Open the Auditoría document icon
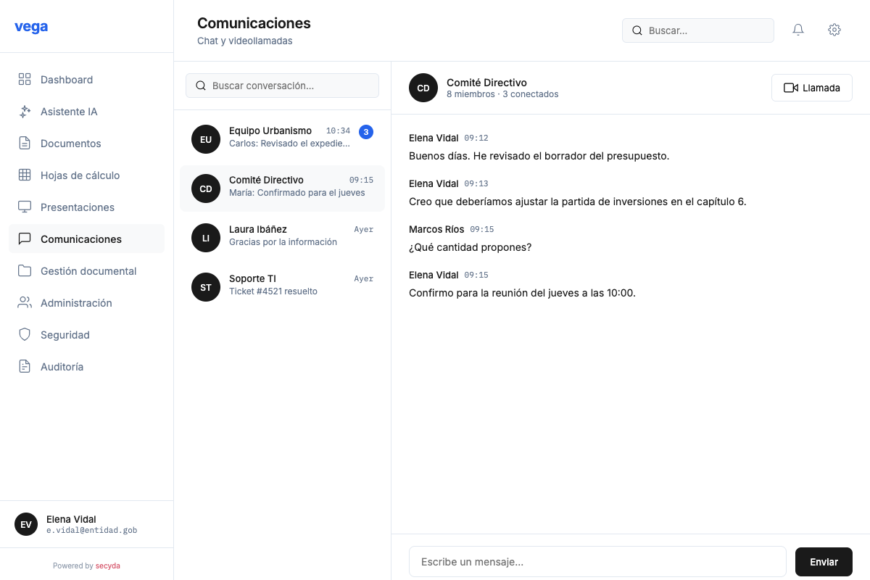The height and width of the screenshot is (580, 870). (25, 367)
